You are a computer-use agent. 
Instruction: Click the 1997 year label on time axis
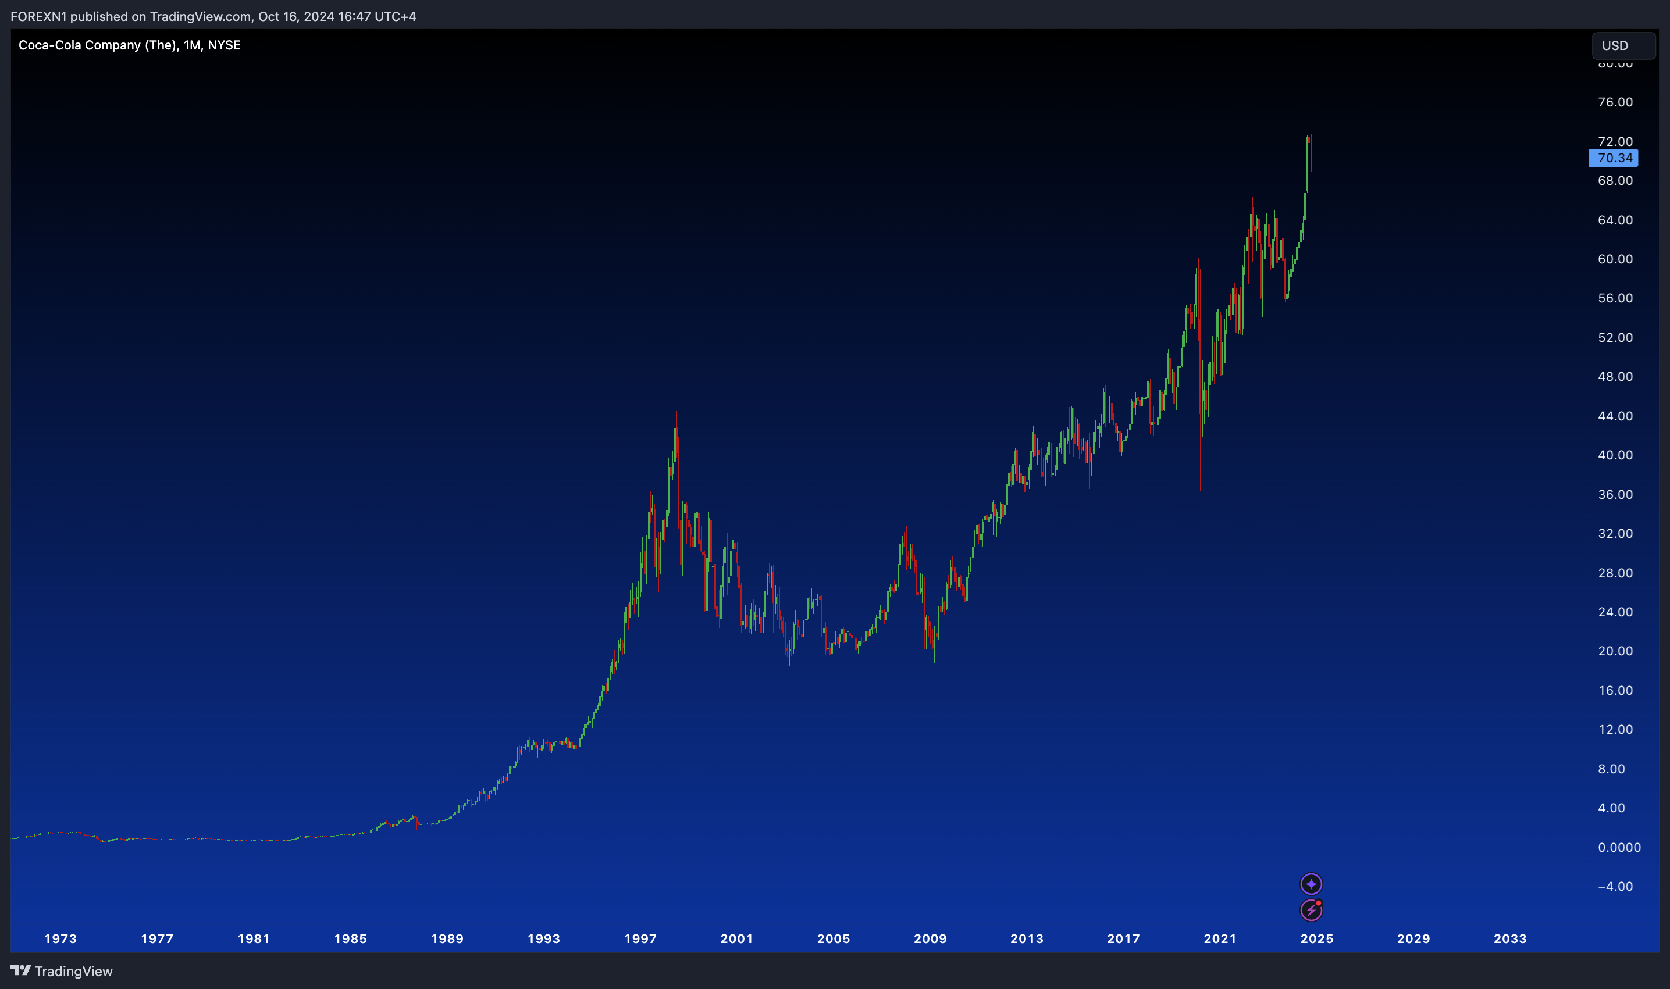pyautogui.click(x=640, y=938)
